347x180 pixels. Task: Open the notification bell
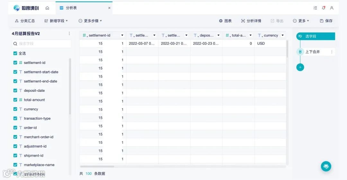[324, 8]
